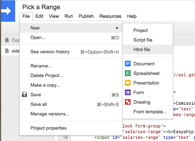
Task: Create a new Presentation
Action: click(x=148, y=83)
